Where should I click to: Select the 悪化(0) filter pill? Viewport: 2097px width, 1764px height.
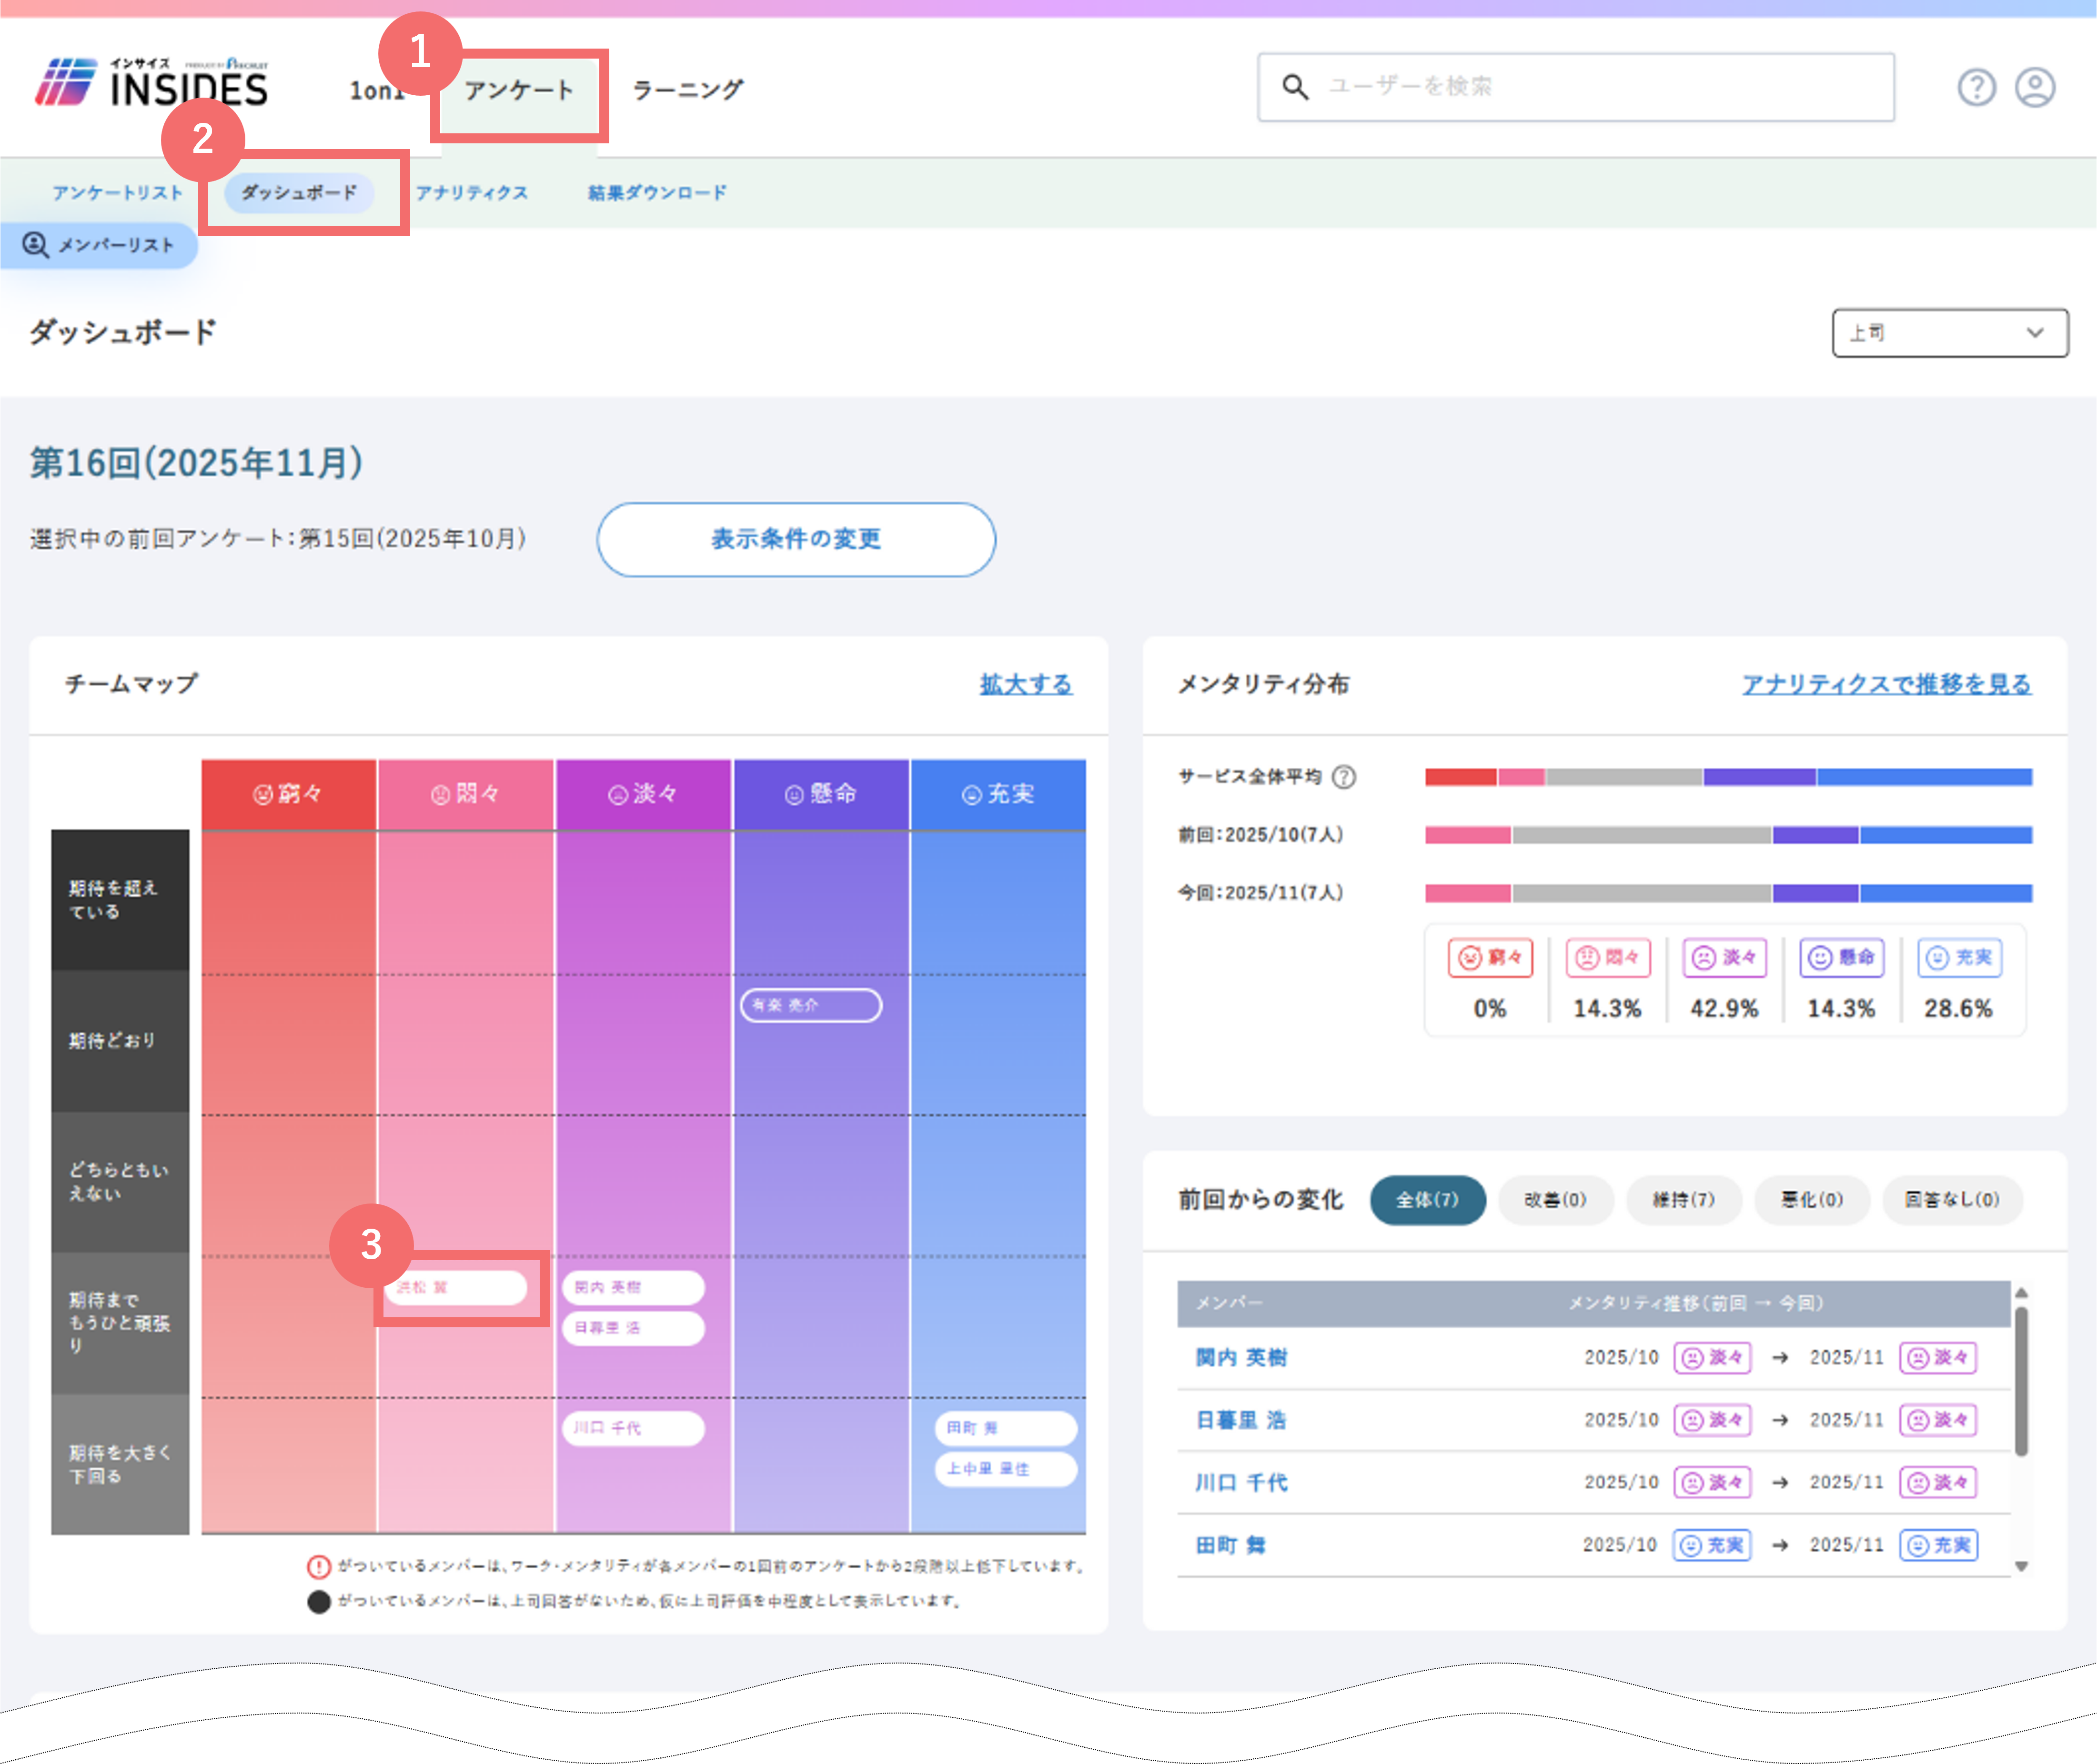click(x=1811, y=1200)
